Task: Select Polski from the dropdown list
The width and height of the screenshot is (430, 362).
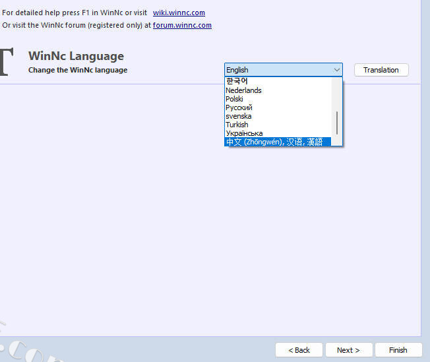Action: (234, 99)
